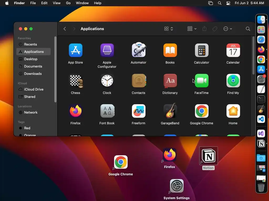
Task: Go forward in Finder toolbar
Action: (x=74, y=29)
